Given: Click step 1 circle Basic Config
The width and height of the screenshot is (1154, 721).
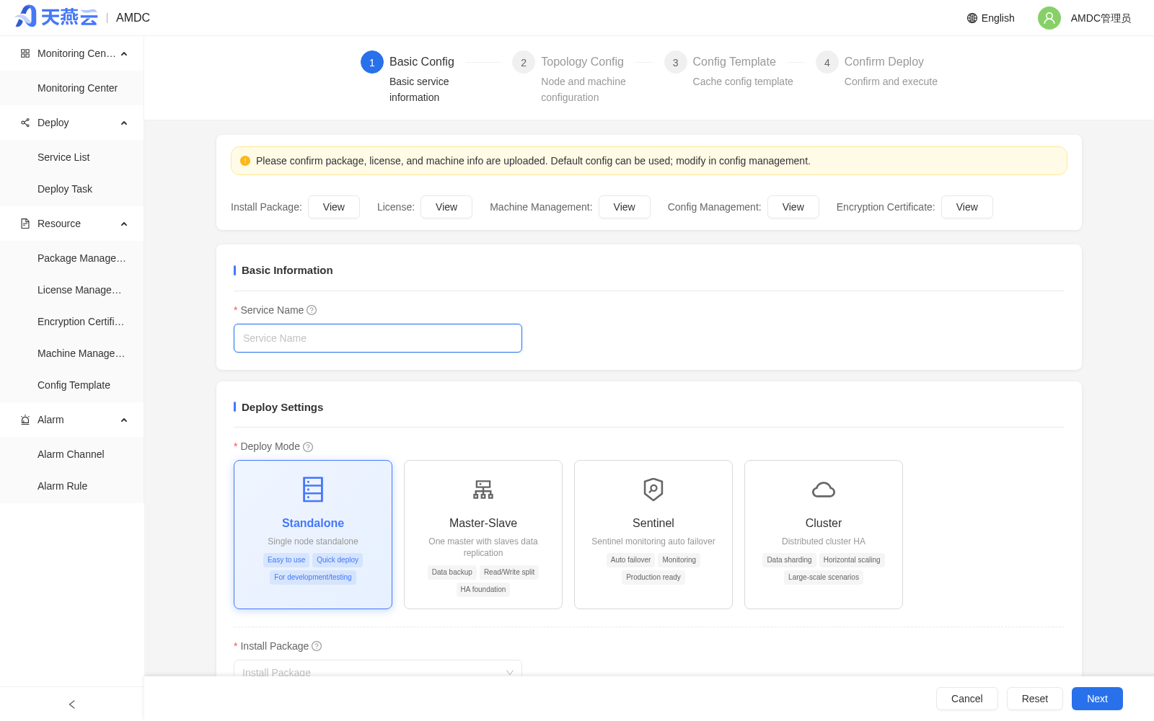Looking at the screenshot, I should [372, 62].
